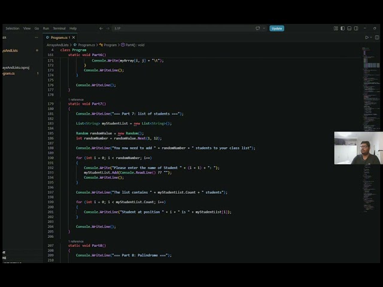Toggle the bottom panel
Screen dimensions: 383x287
(x=349, y=28)
